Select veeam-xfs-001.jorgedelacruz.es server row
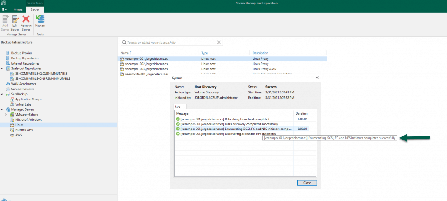This screenshot has width=447, height=201. [x=145, y=74]
